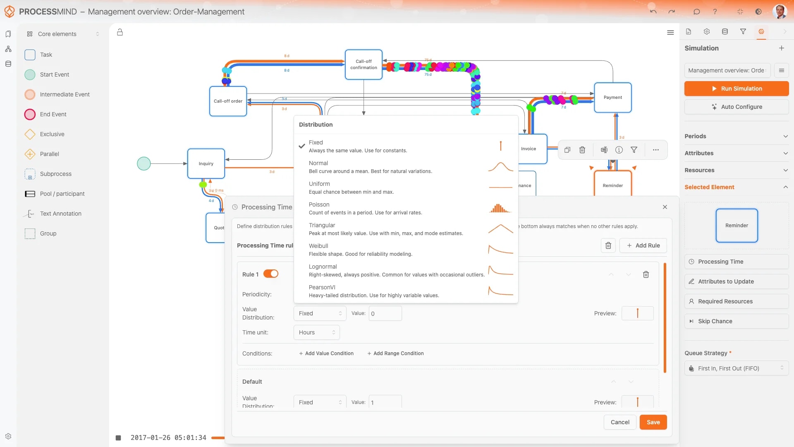Click the canvas lock icon
The image size is (794, 447).
pyautogui.click(x=120, y=32)
